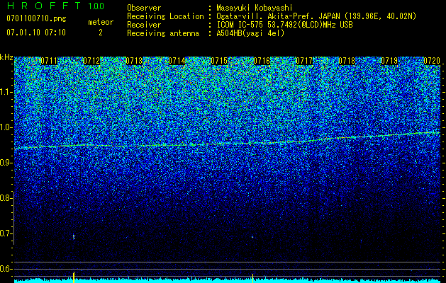
Task: Click the meteor label
Action: click(101, 22)
